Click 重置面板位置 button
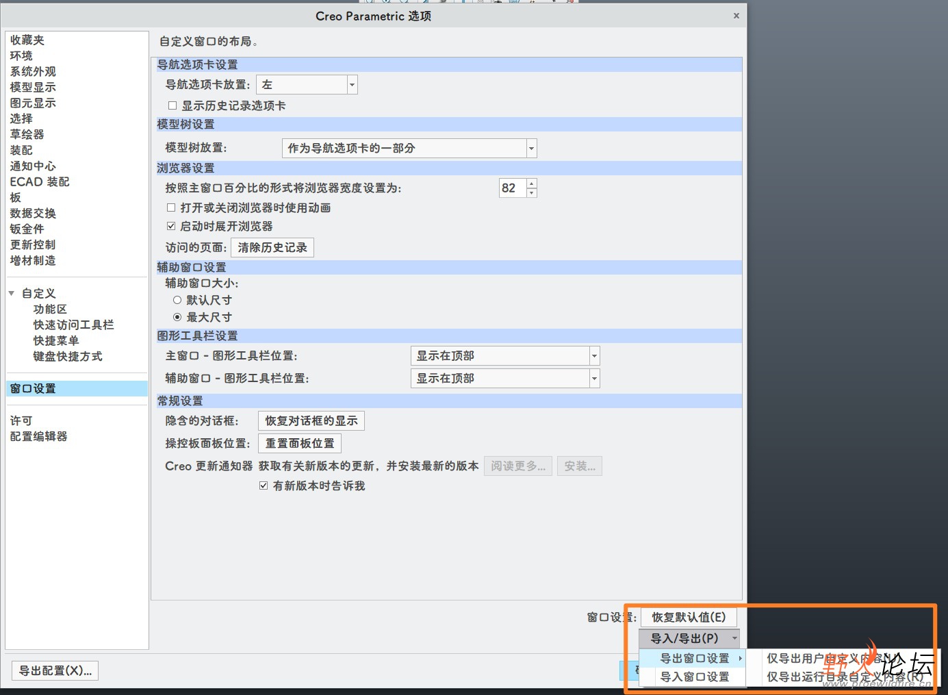Viewport: 948px width, 695px height. [x=300, y=444]
